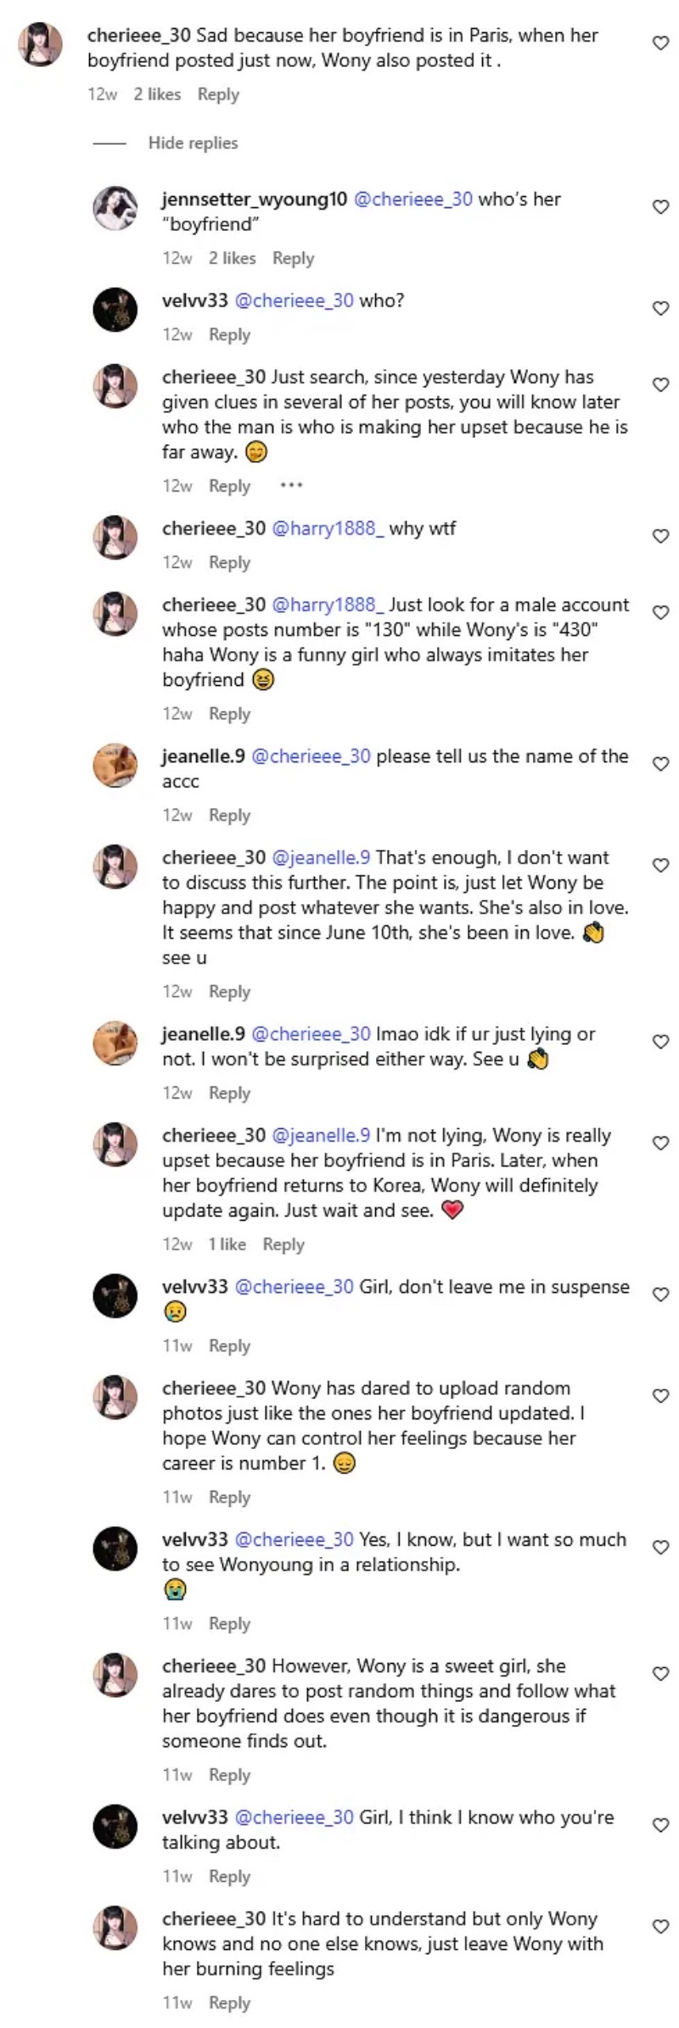The width and height of the screenshot is (679, 2028).
Task: Like the top comment by cherieee_30
Action: pos(660,43)
